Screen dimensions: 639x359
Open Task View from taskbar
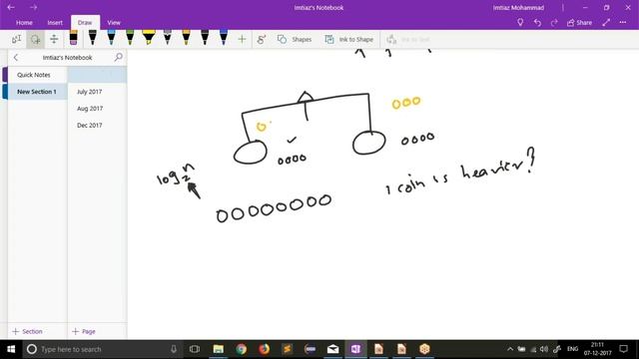195,349
